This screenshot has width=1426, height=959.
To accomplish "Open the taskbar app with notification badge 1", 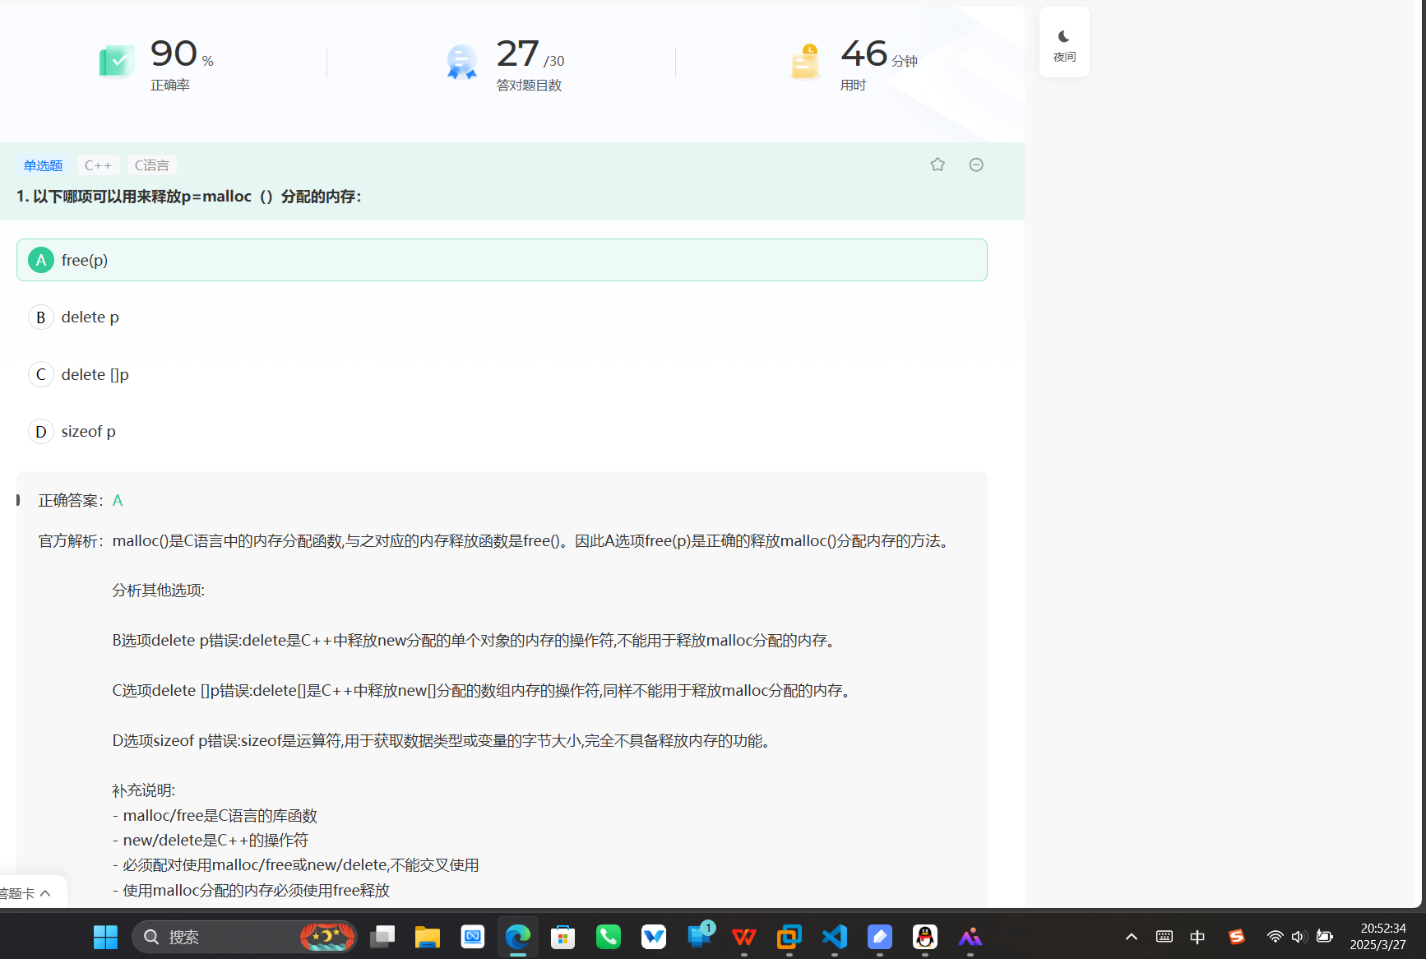I will pos(699,937).
